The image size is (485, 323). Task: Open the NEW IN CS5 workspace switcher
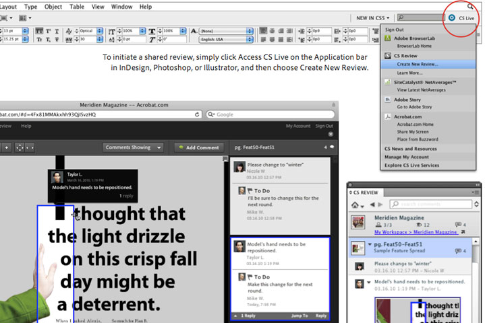click(x=372, y=18)
